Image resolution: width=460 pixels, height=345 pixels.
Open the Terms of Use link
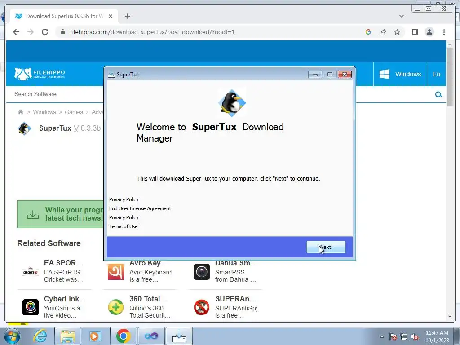(x=123, y=226)
